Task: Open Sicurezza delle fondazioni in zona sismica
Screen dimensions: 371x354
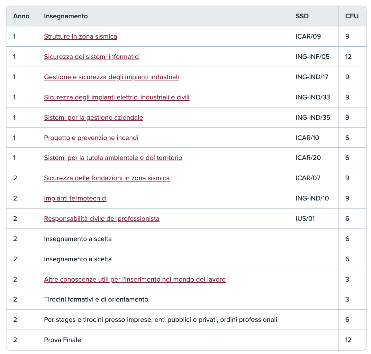Action: point(107,178)
